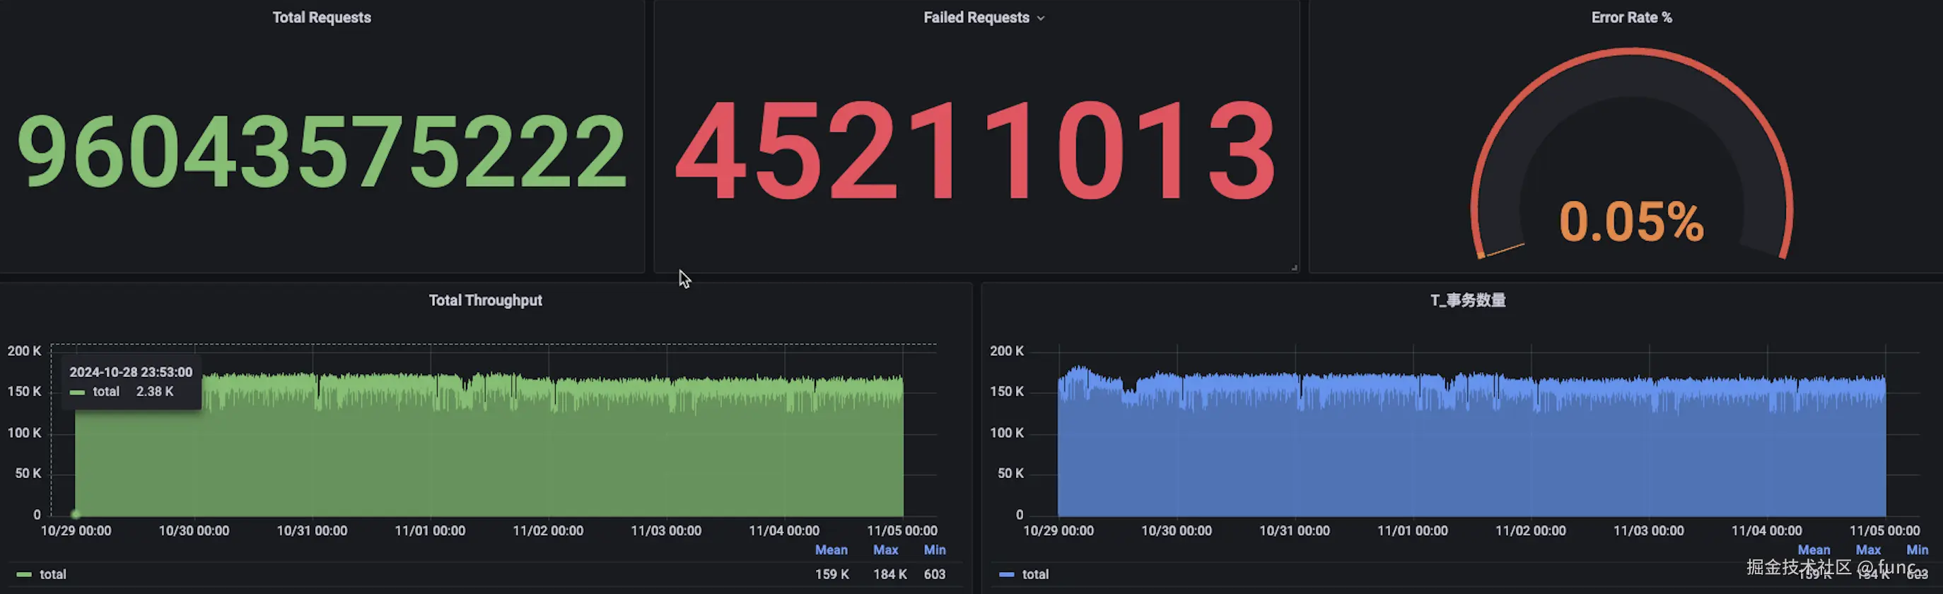1943x594 pixels.
Task: Toggle the total series label in T_事务数量 legend
Action: (1036, 574)
